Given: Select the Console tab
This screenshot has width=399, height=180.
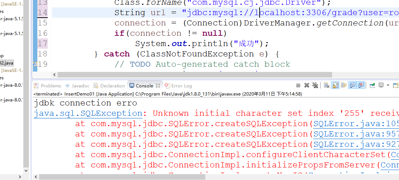Looking at the screenshot, I should coord(145,86).
